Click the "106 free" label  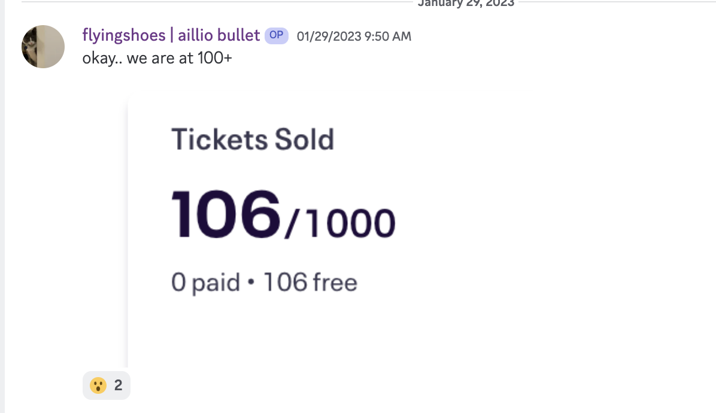coord(310,282)
